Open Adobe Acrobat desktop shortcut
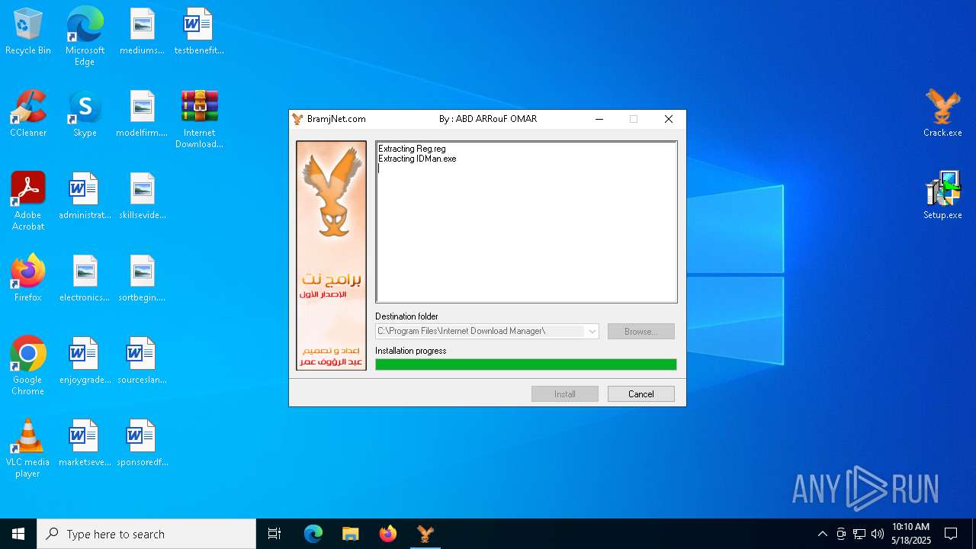 pos(28,201)
